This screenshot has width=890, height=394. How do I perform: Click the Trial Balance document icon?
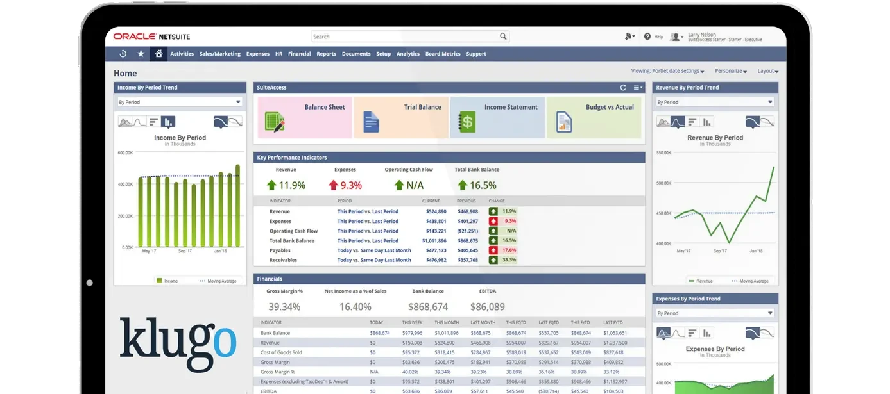click(371, 122)
